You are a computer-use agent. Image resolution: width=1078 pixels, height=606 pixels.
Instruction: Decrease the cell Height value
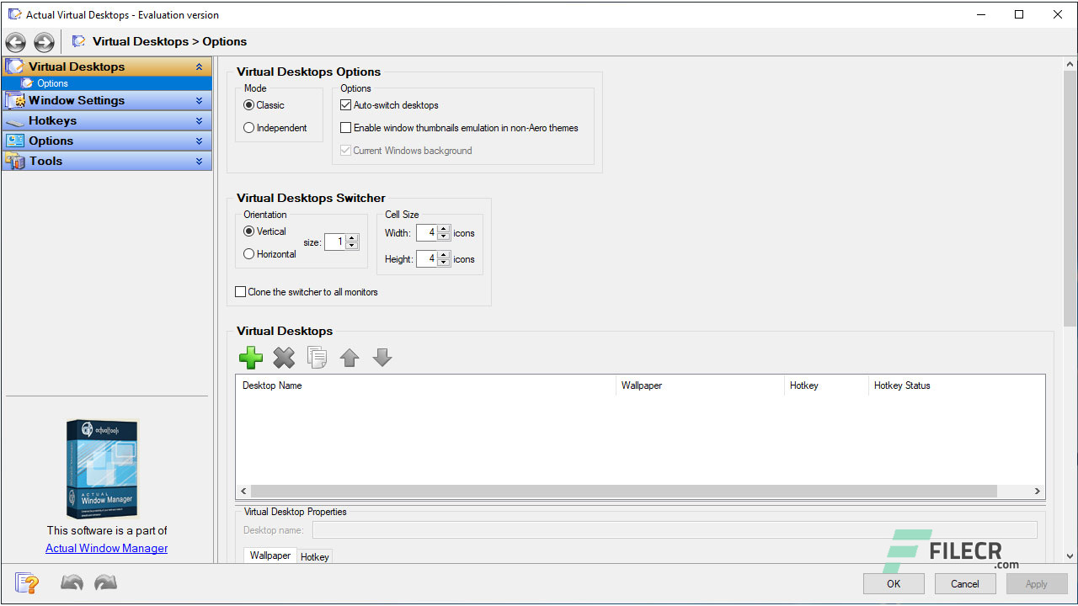[444, 263]
